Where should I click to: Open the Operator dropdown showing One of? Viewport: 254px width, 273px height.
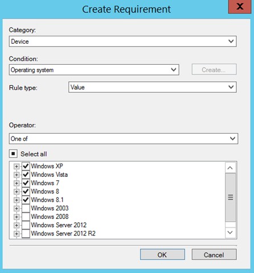coord(124,139)
